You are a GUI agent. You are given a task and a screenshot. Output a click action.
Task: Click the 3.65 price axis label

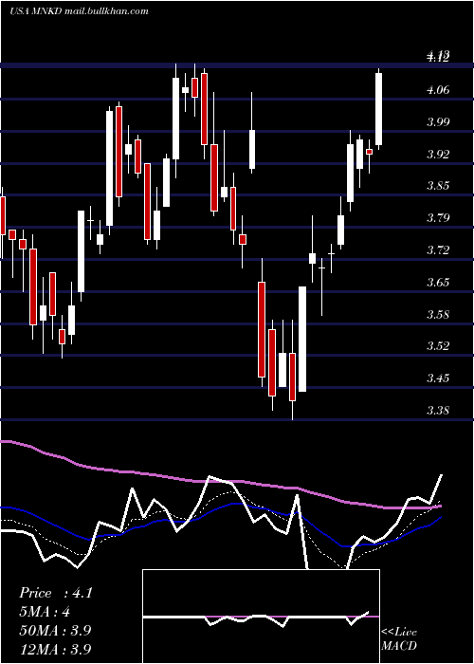click(x=438, y=282)
